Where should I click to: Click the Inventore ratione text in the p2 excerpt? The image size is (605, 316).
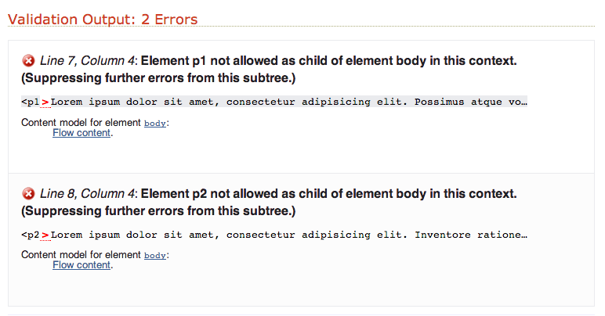click(471, 235)
